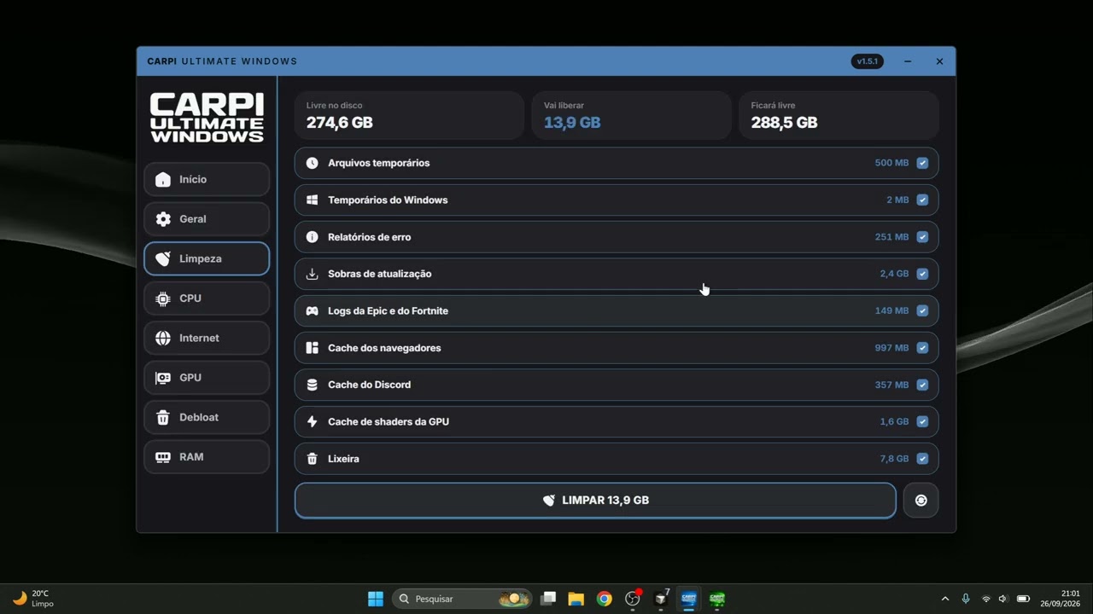Screen dimensions: 1093x614
Task: Disable the Cache de shaders da GPU checkbox
Action: click(922, 421)
